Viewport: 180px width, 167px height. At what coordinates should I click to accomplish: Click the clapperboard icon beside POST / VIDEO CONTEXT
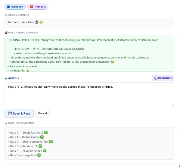point(6,33)
